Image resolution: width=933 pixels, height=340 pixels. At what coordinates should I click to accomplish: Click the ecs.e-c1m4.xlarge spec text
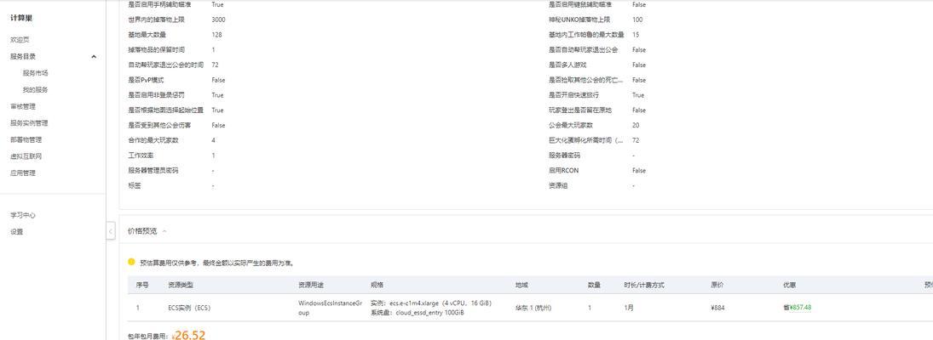tap(431, 303)
